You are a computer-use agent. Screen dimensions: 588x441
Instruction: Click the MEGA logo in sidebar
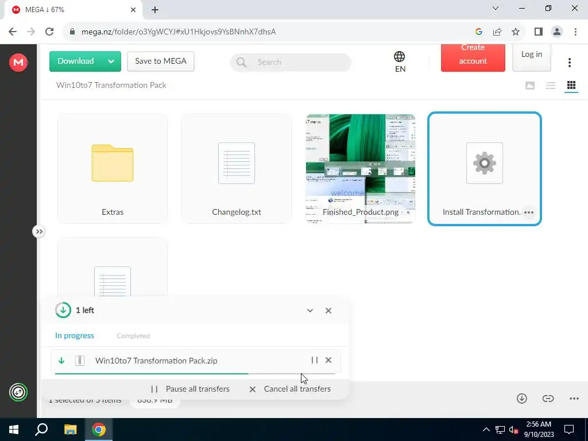18,62
